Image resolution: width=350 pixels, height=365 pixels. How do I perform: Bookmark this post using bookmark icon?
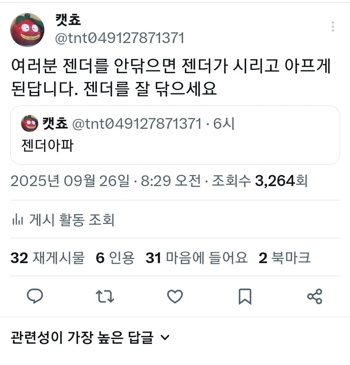click(245, 296)
